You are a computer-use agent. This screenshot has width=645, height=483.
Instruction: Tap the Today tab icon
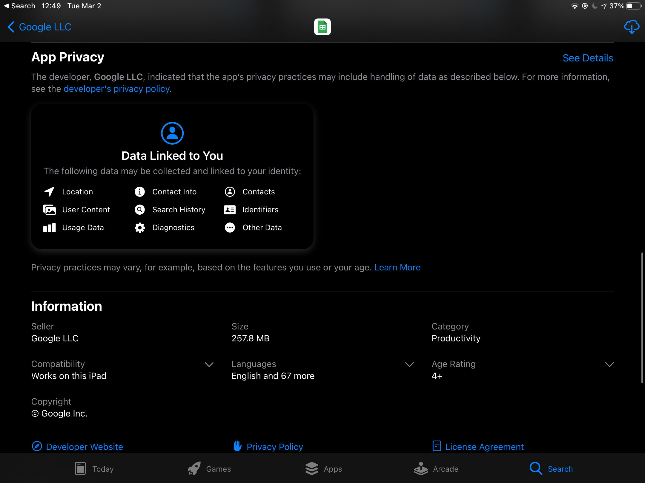point(80,469)
